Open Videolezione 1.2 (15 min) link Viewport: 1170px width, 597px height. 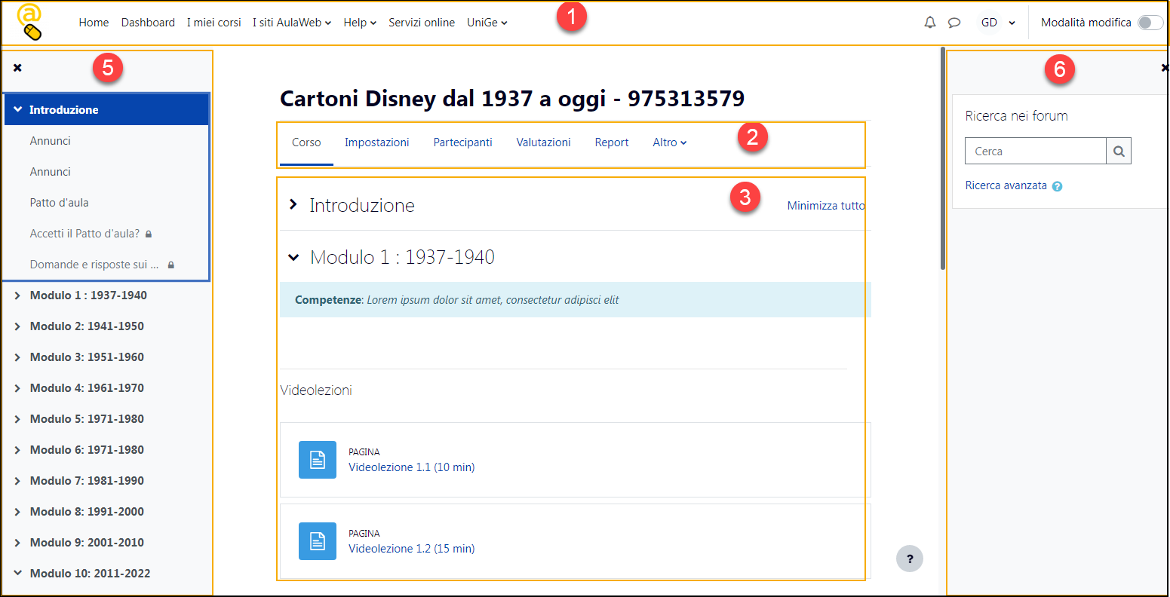point(412,549)
